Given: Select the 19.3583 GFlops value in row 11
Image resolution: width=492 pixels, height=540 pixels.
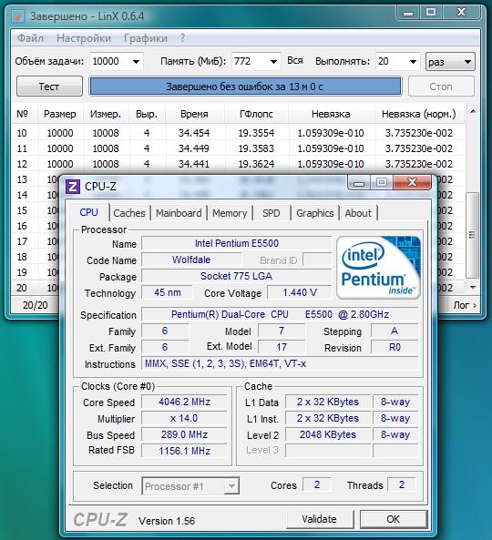Looking at the screenshot, I should pos(256,148).
